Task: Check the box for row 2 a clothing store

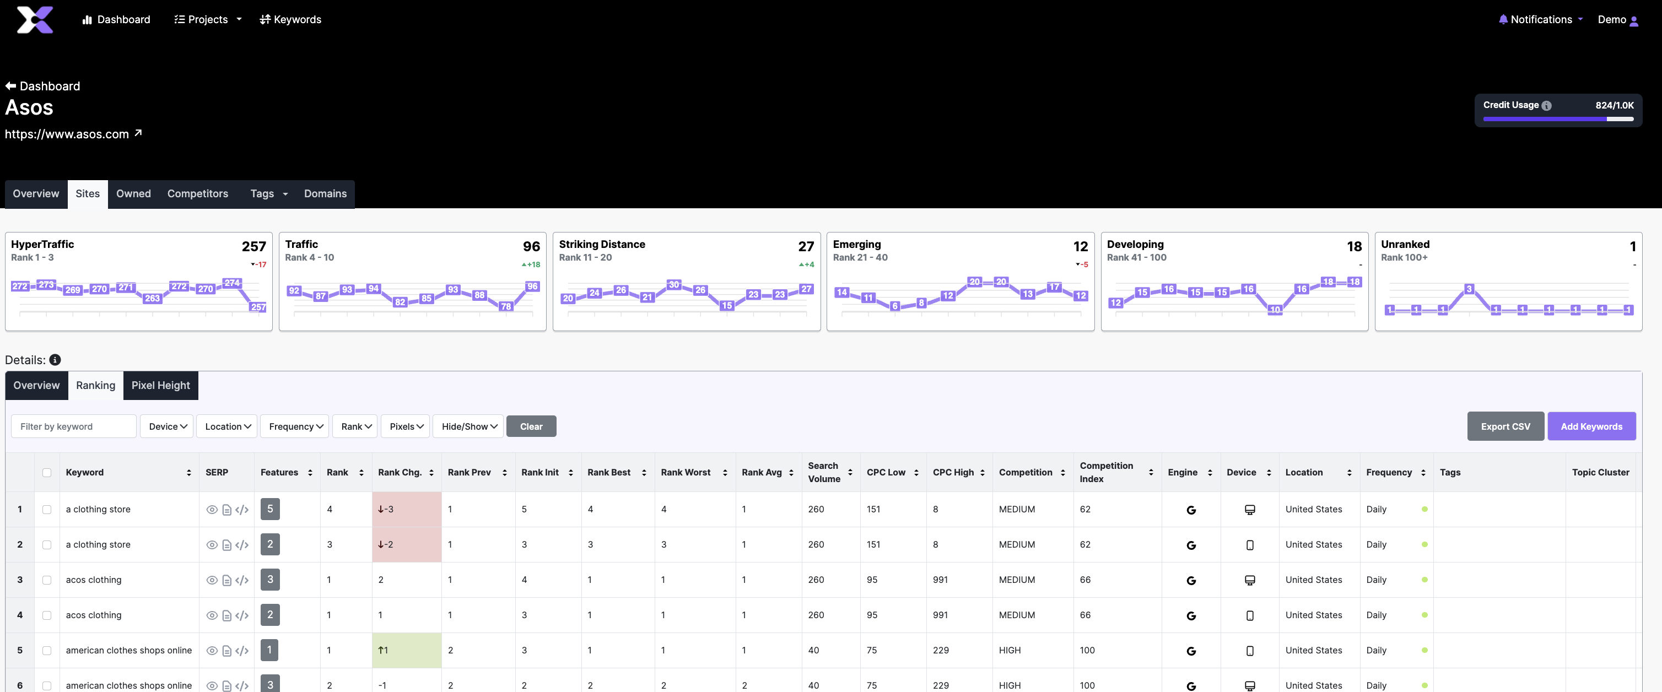Action: (46, 544)
